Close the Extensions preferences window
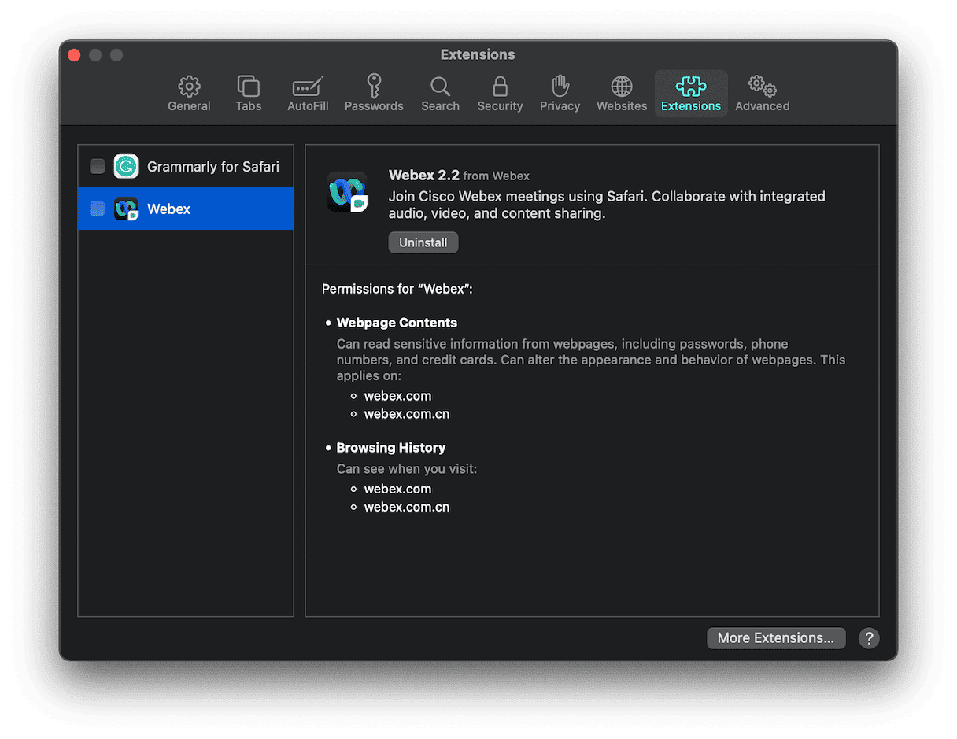 coord(74,55)
